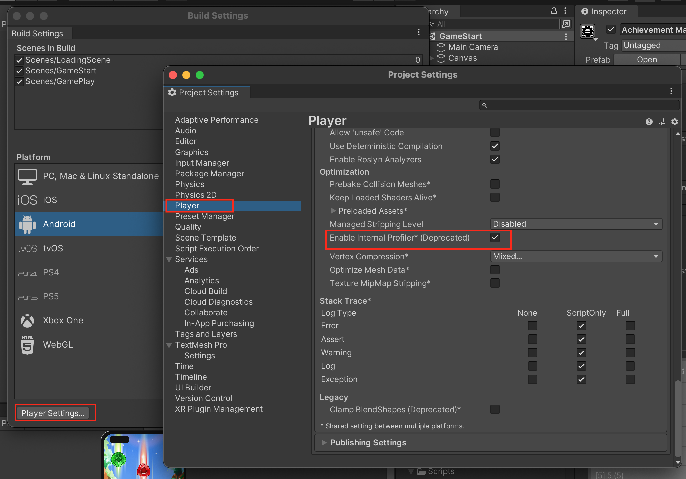Open Vertex Compression dropdown

[x=576, y=256]
